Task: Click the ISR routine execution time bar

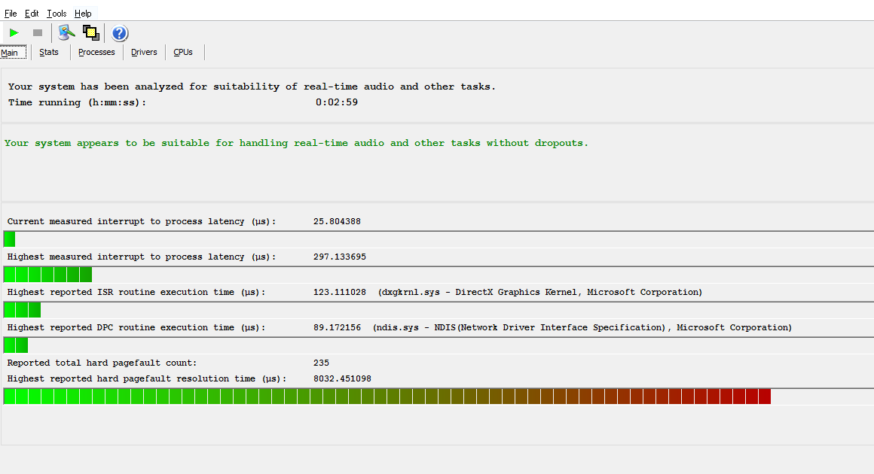Action: pyautogui.click(x=22, y=310)
